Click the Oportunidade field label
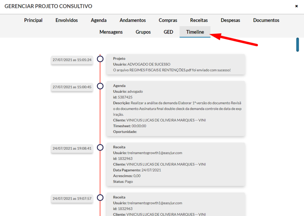The height and width of the screenshot is (216, 304). 125,132
